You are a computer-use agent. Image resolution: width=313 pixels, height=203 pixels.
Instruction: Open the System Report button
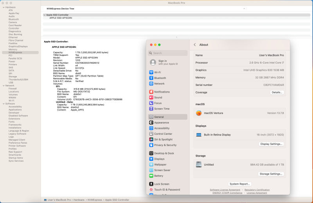[x=239, y=184]
